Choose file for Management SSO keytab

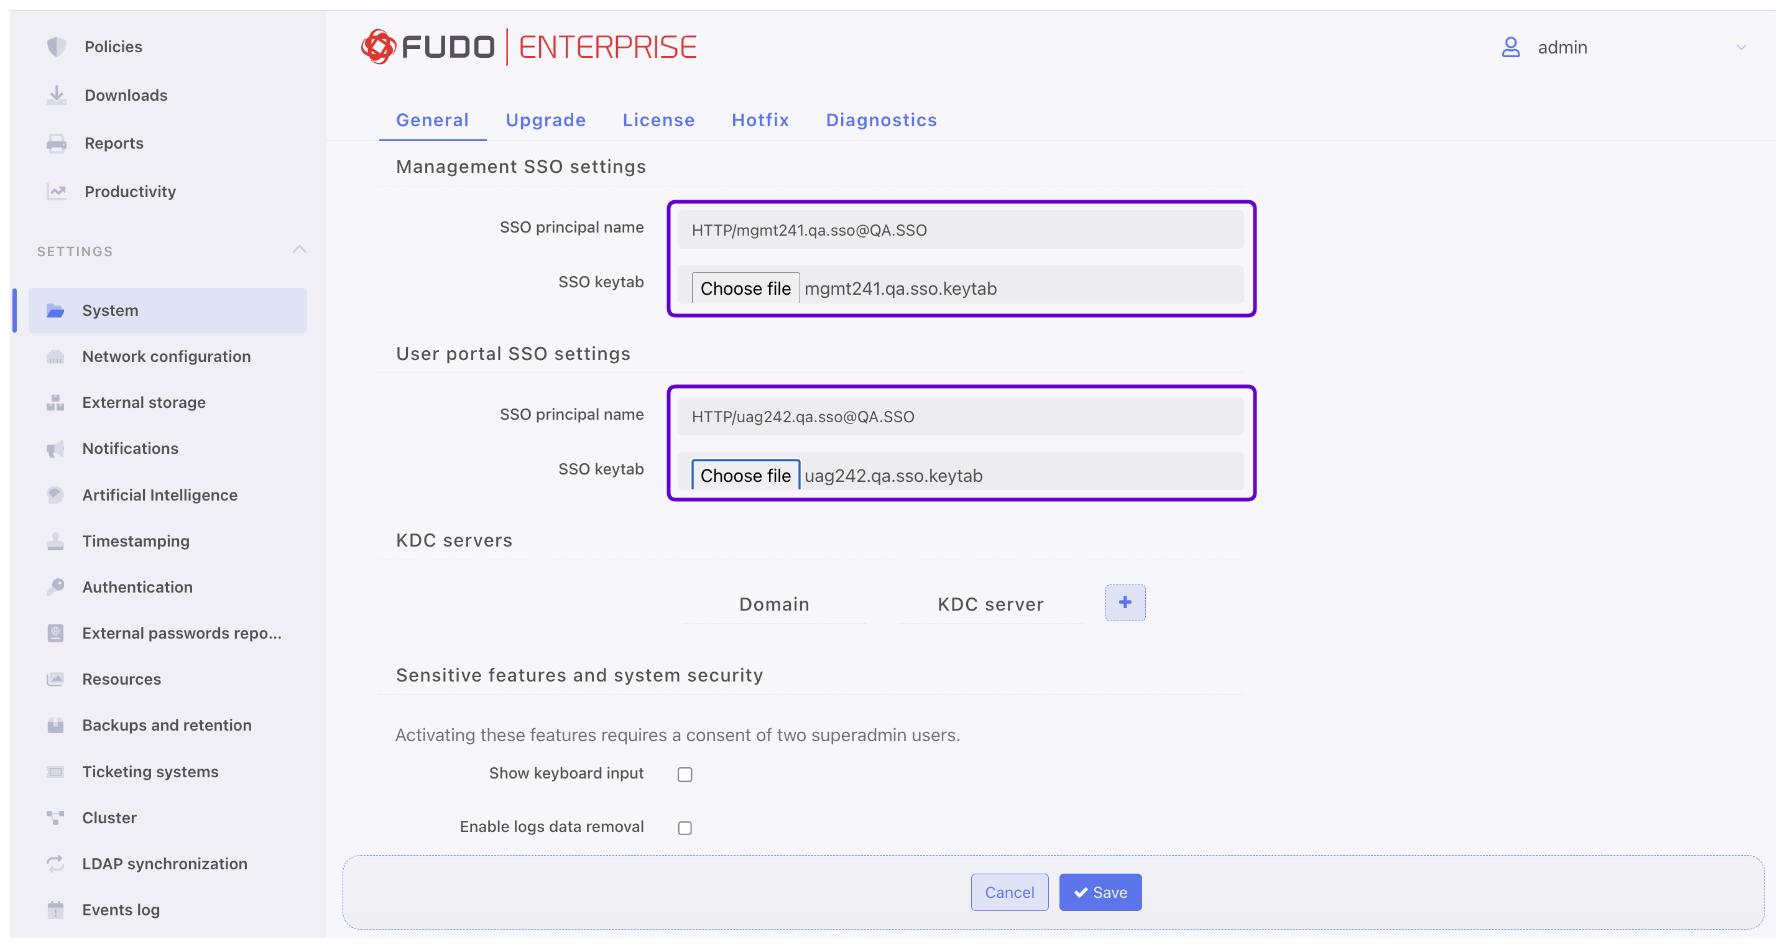click(x=745, y=289)
